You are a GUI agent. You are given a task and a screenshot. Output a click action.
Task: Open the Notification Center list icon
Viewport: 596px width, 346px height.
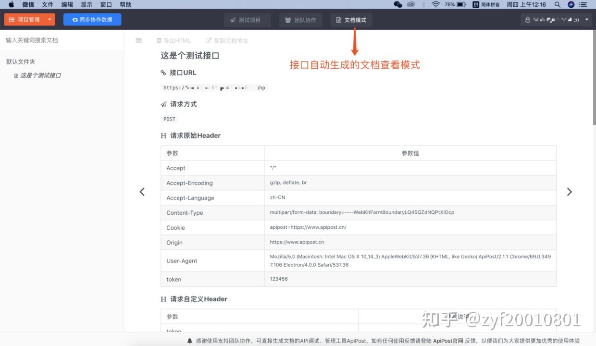[584, 4]
